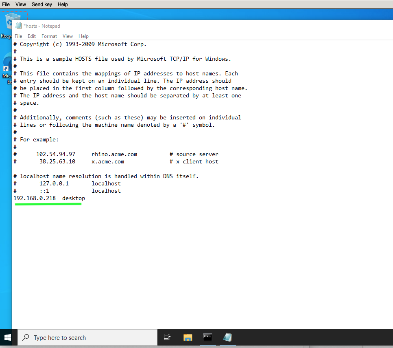Click the example IP '38.25.63.10'
393x348 pixels.
[57, 161]
